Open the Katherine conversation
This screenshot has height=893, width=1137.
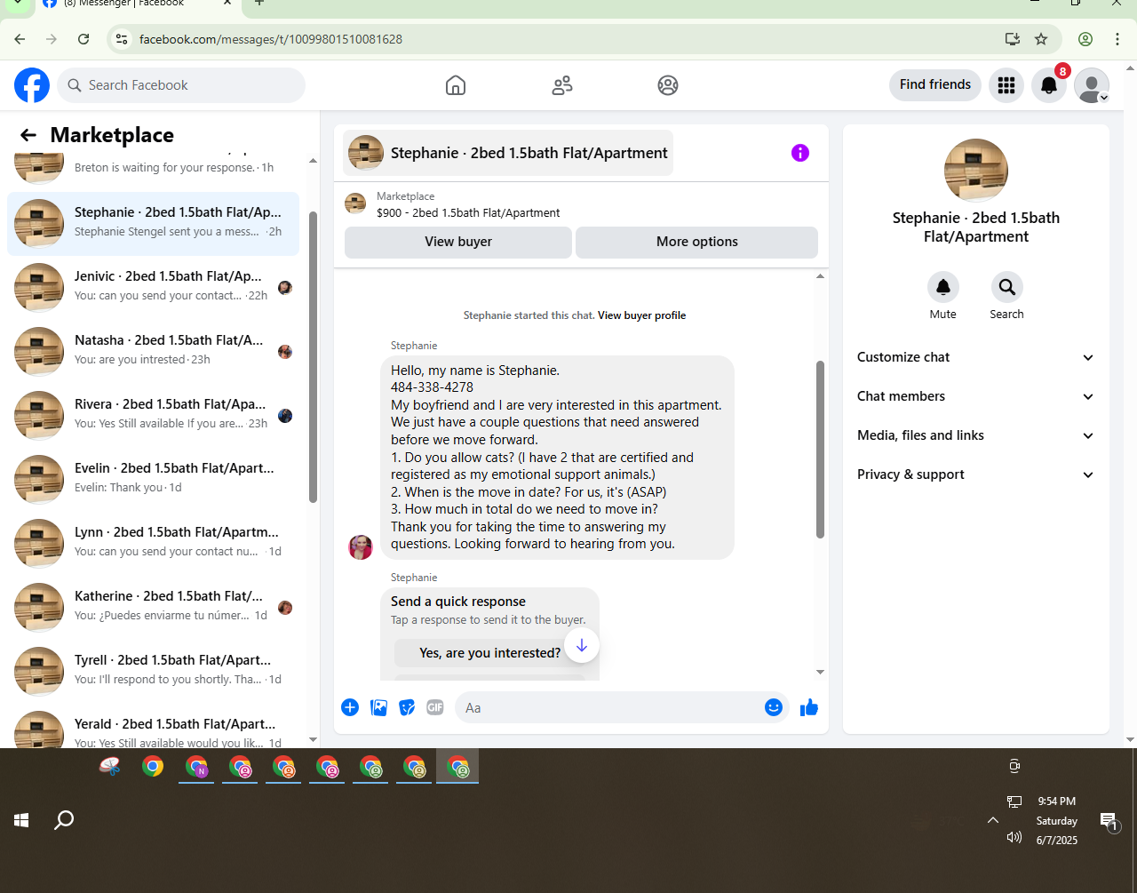[153, 608]
